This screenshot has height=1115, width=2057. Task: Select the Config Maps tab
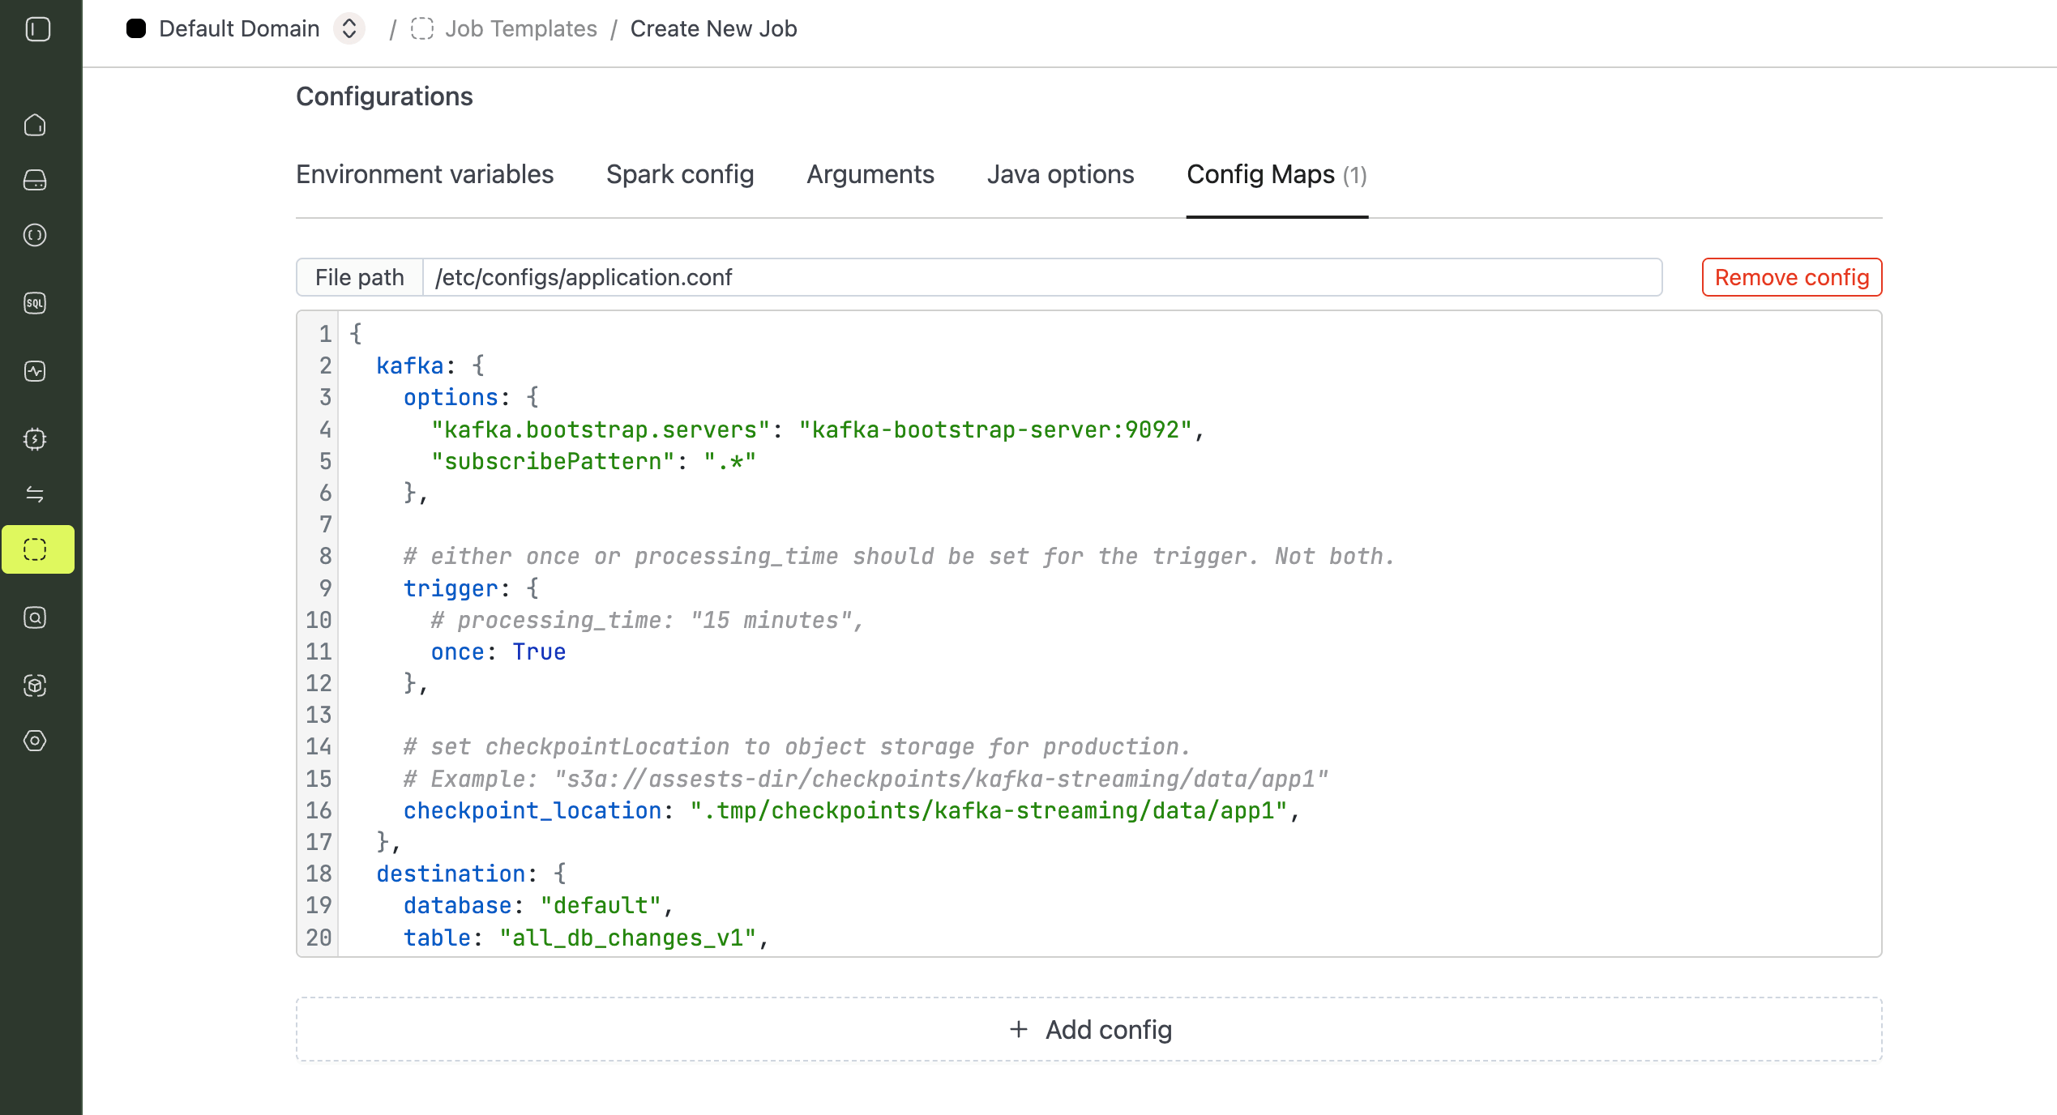point(1277,174)
